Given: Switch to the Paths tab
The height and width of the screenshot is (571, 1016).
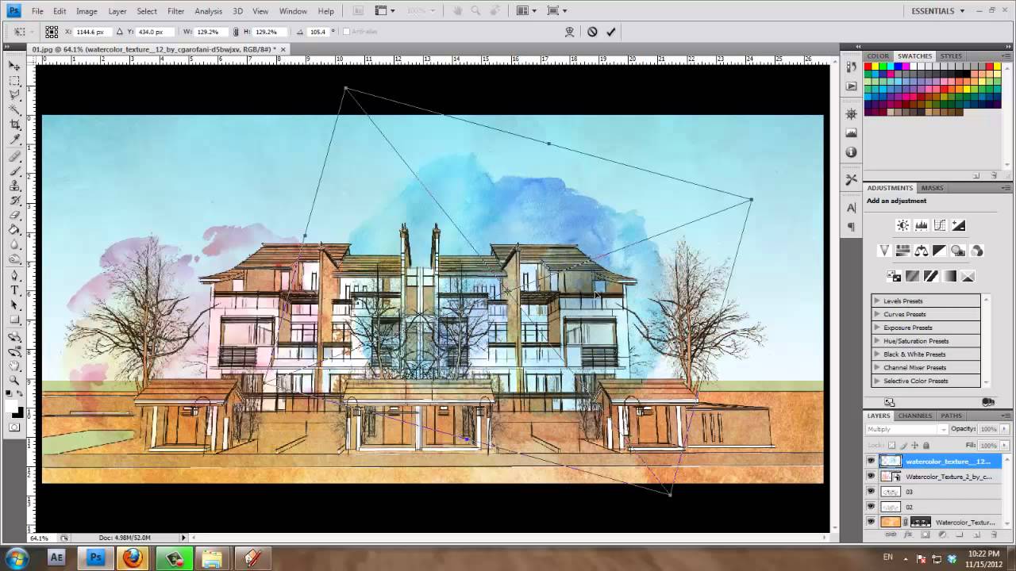Looking at the screenshot, I should pos(951,416).
